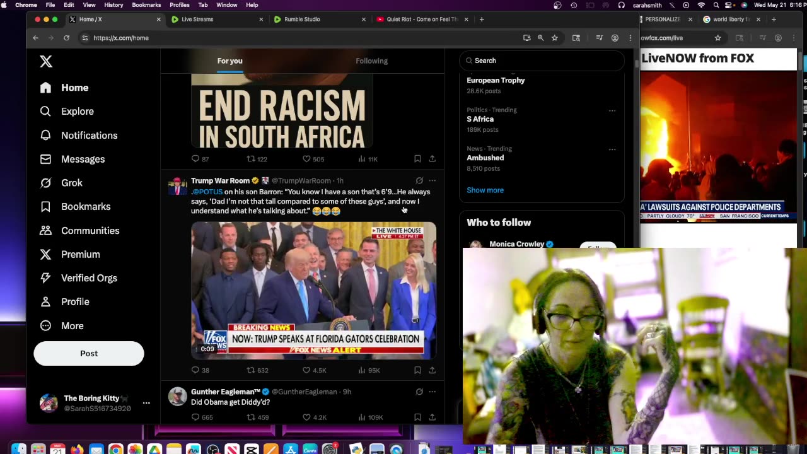
Task: Open Monica Crowley in Who to follow
Action: [517, 244]
